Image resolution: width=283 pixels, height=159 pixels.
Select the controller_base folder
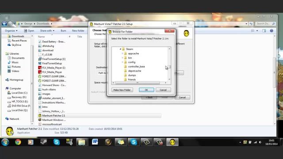[136, 67]
